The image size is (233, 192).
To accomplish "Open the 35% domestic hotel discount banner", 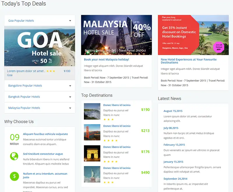I will pyautogui.click(x=193, y=35).
